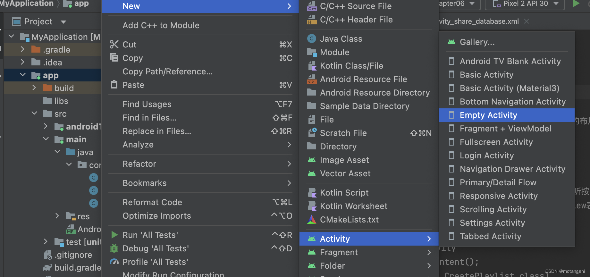Select the build.gradle file

click(x=78, y=268)
